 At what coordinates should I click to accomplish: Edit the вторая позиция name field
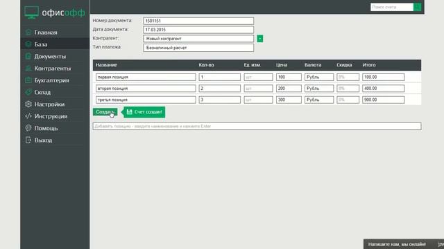click(146, 89)
